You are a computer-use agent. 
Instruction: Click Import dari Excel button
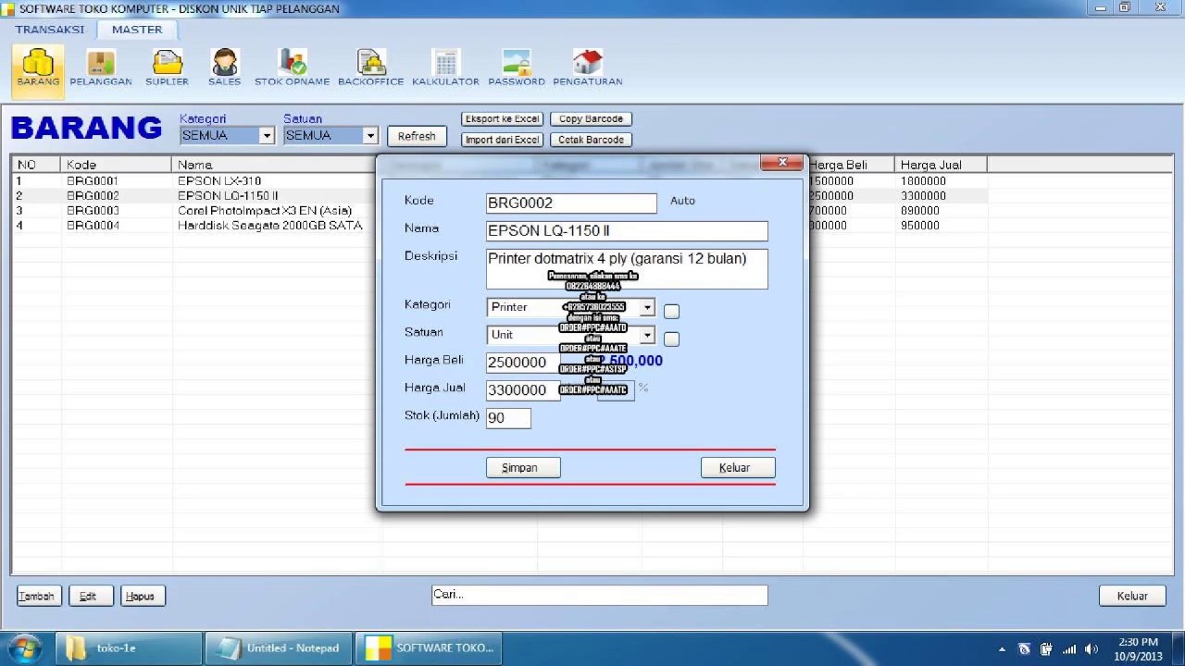[502, 140]
